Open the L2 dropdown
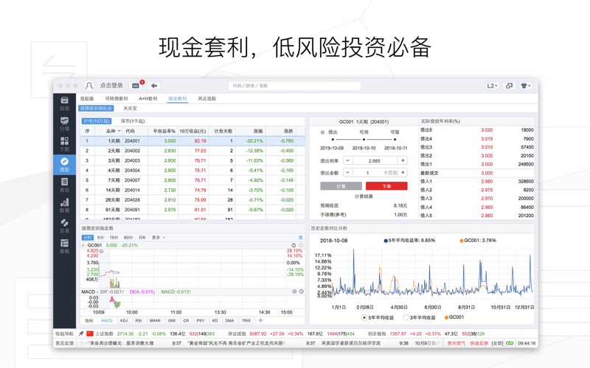 (492, 85)
